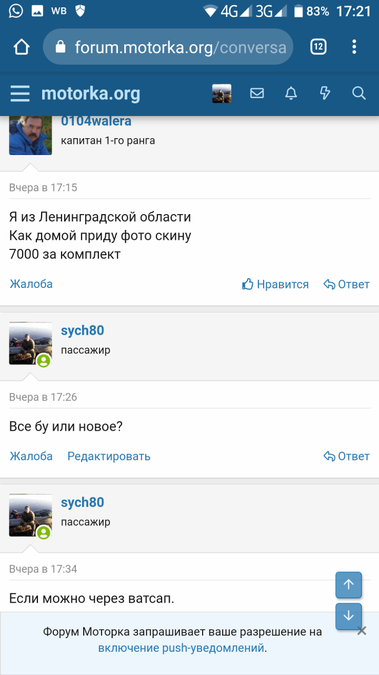The image size is (379, 675).
Task: Open the notifications bell
Action: pos(291,94)
